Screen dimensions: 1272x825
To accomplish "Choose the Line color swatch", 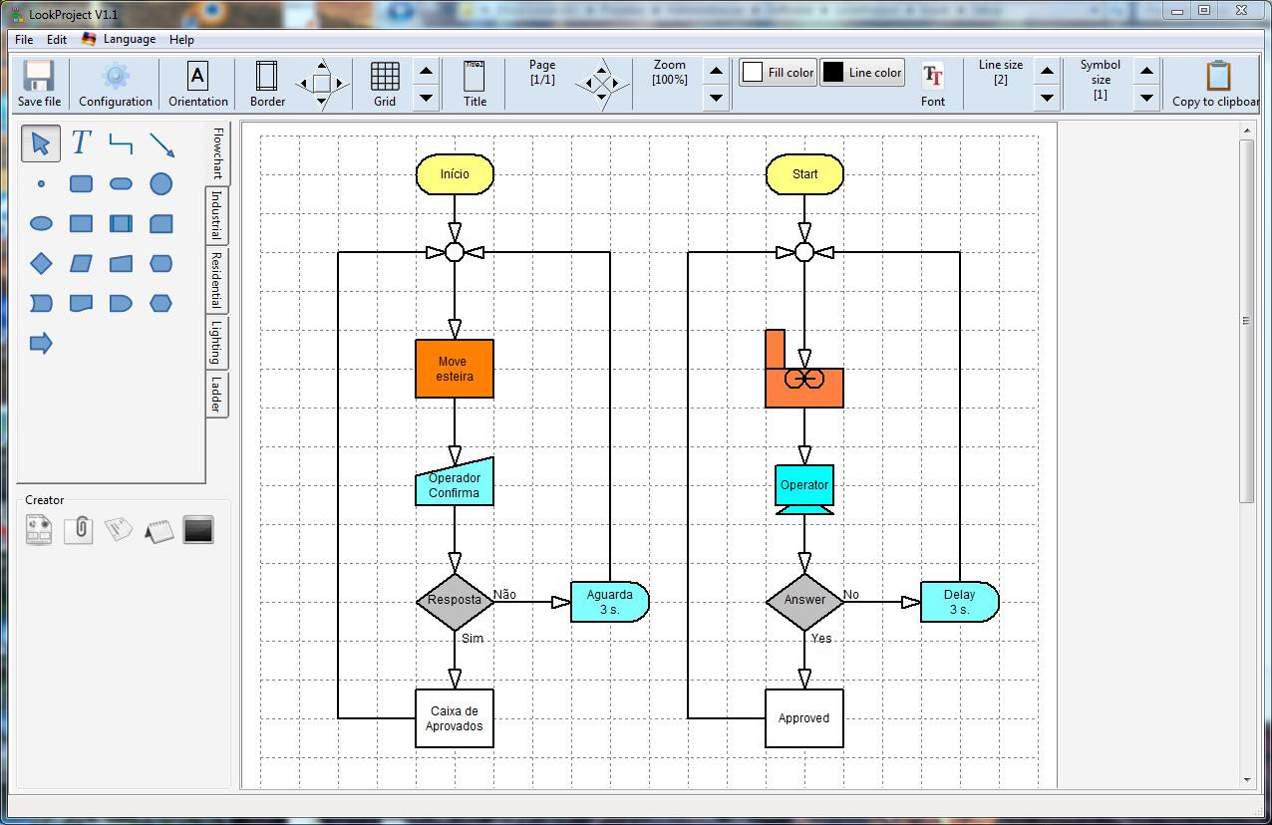I will click(862, 73).
